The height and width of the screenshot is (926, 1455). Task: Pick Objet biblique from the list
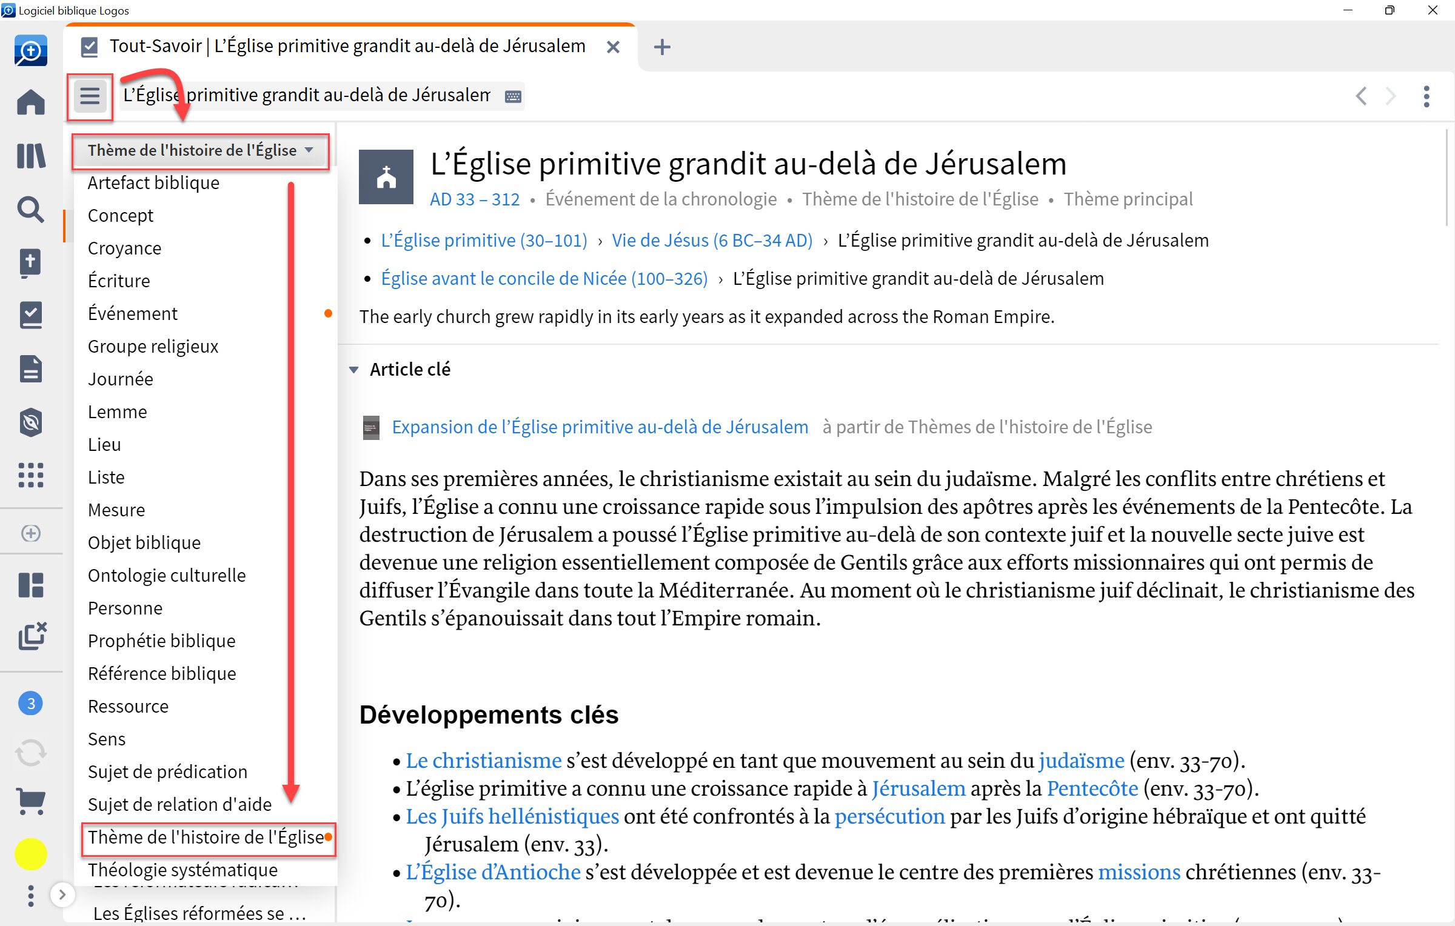pos(144,542)
